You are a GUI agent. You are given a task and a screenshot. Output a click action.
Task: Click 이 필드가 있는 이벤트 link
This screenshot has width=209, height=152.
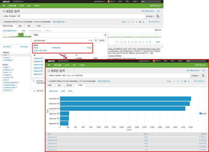40,51
